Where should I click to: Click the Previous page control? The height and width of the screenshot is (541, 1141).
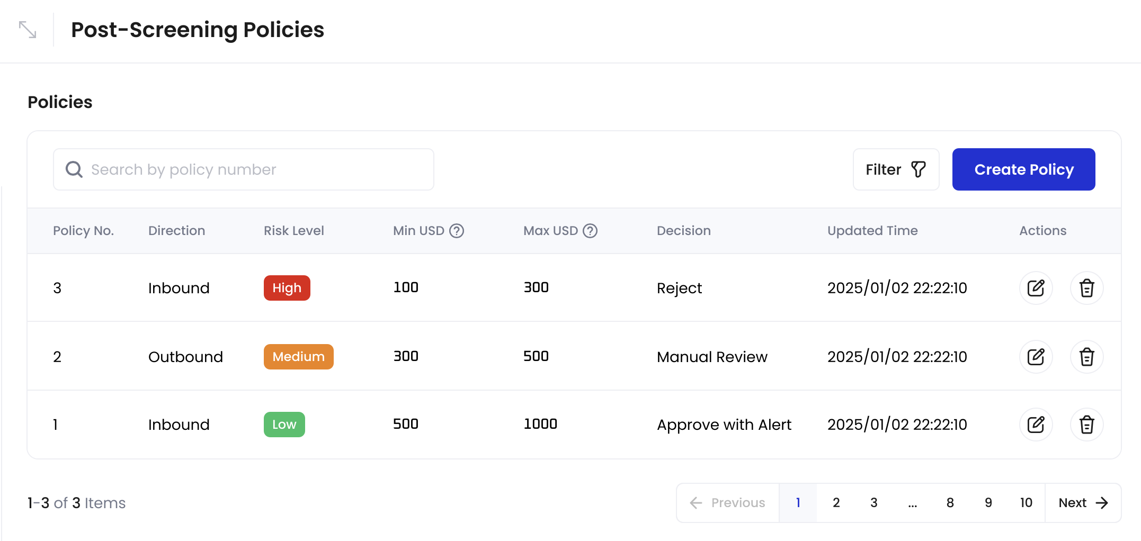[727, 503]
